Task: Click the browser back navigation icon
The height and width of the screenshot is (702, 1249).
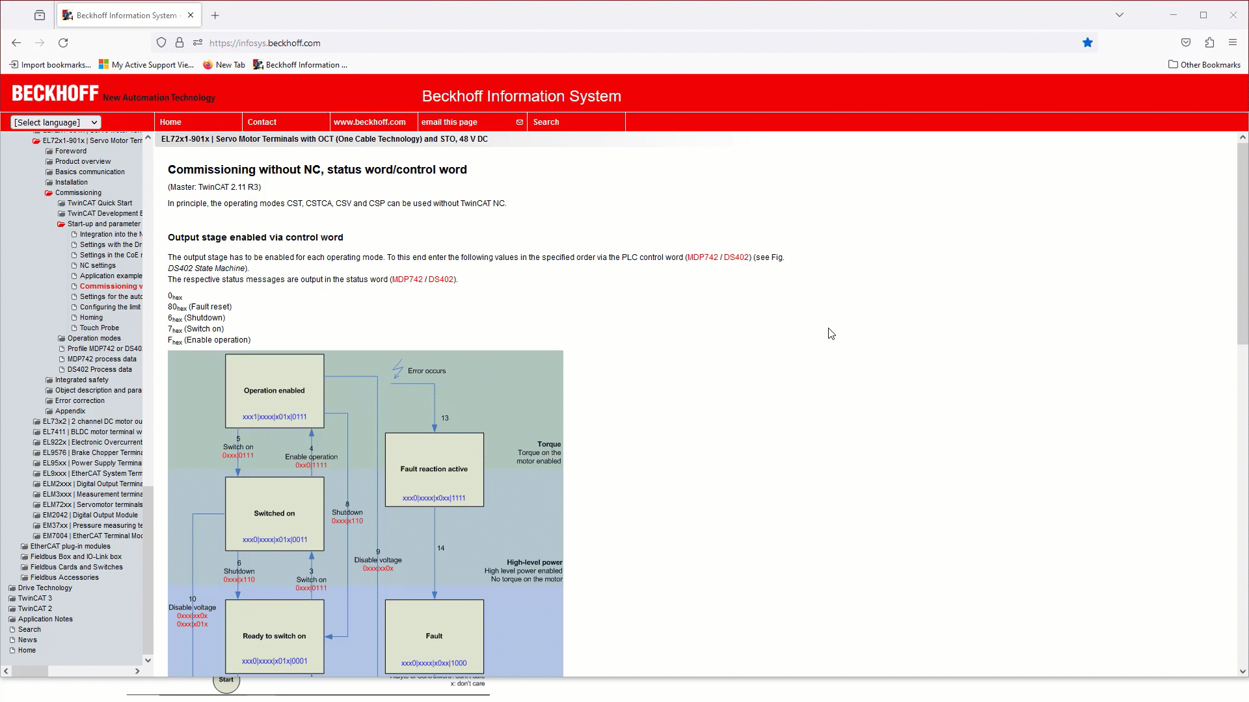Action: (16, 43)
